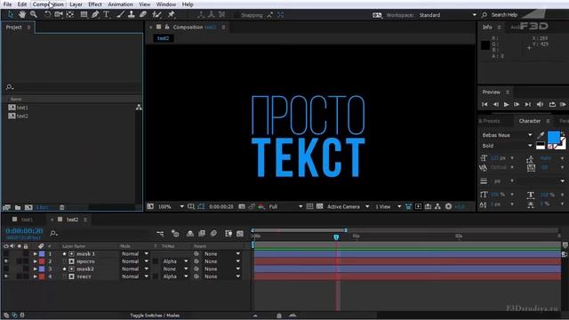
Task: Open Alpha track matte dropdown for просто
Action: pyautogui.click(x=175, y=261)
